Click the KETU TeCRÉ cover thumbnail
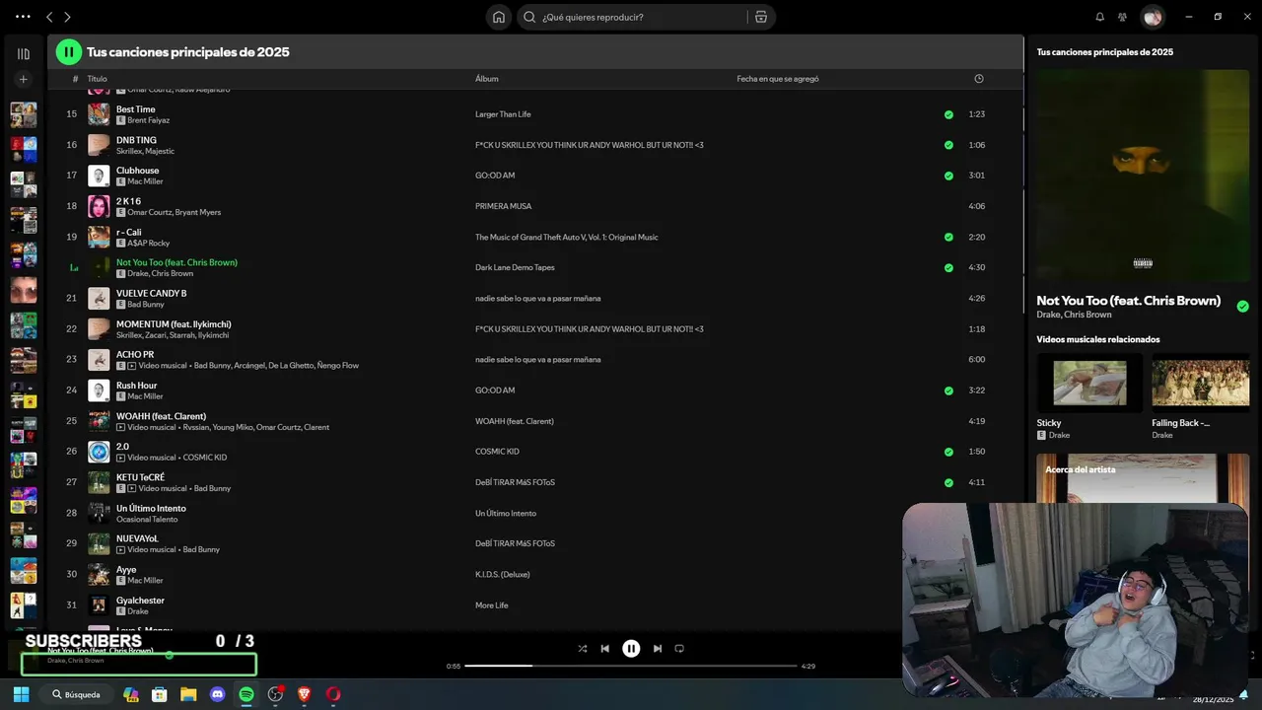 (99, 482)
